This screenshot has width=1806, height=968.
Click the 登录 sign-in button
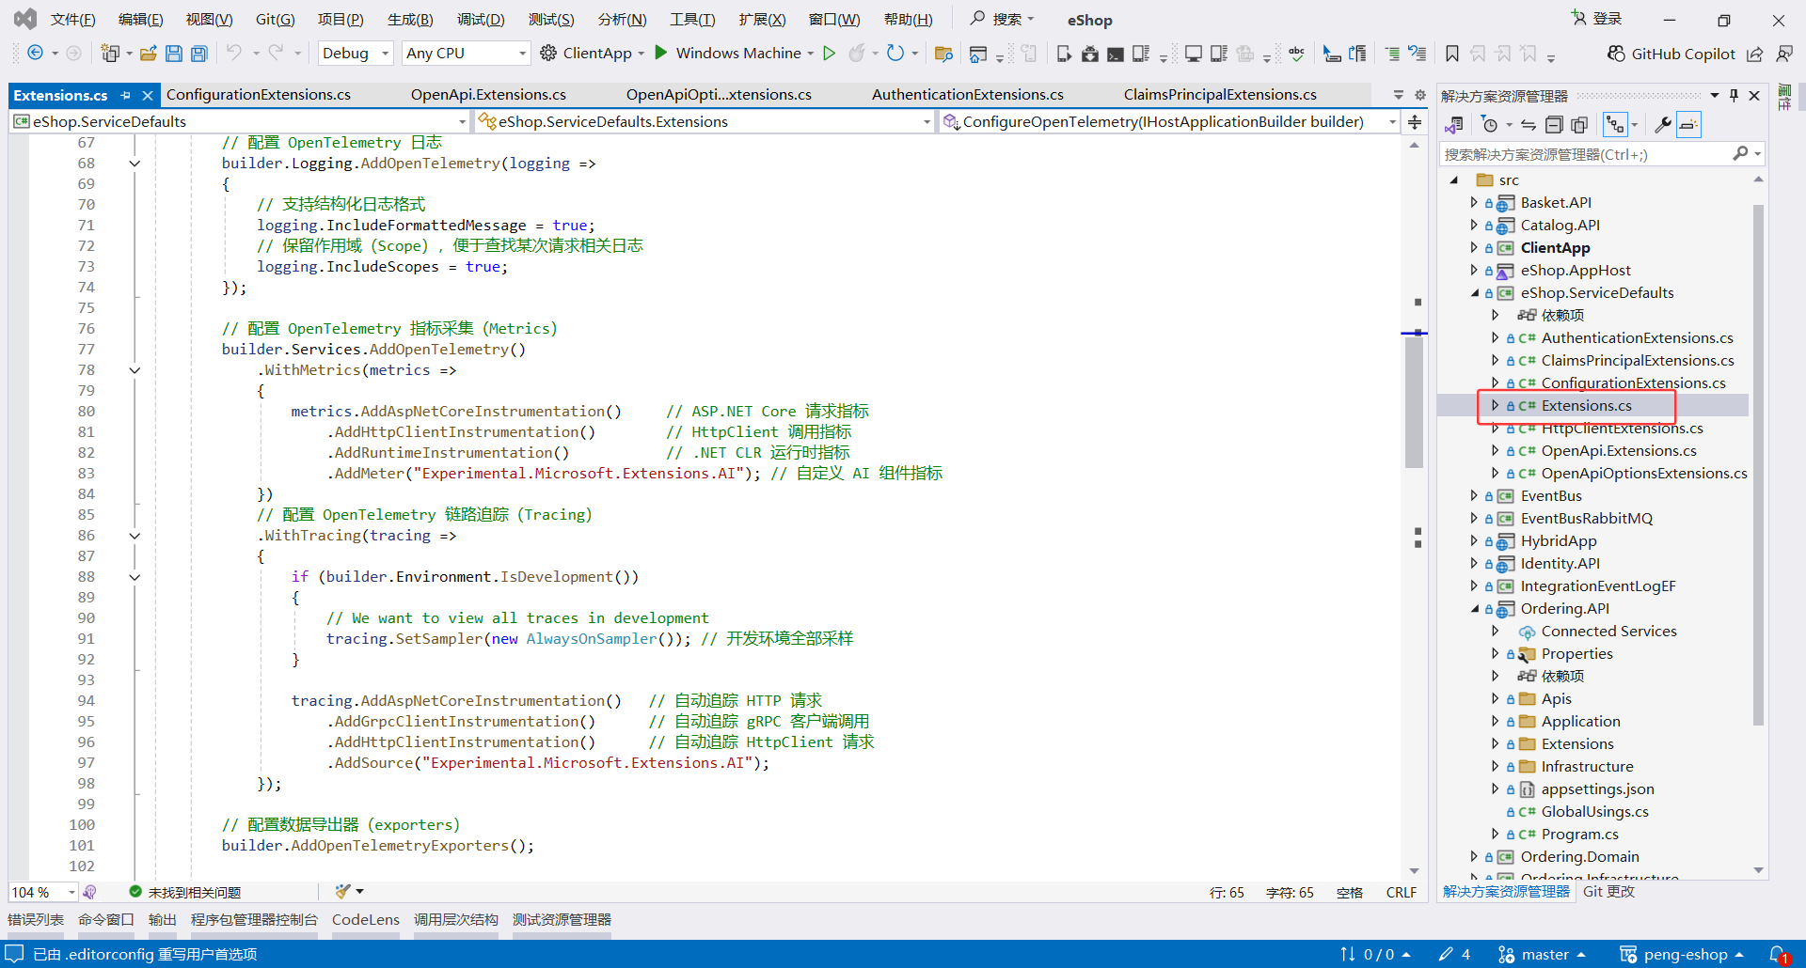click(x=1597, y=19)
